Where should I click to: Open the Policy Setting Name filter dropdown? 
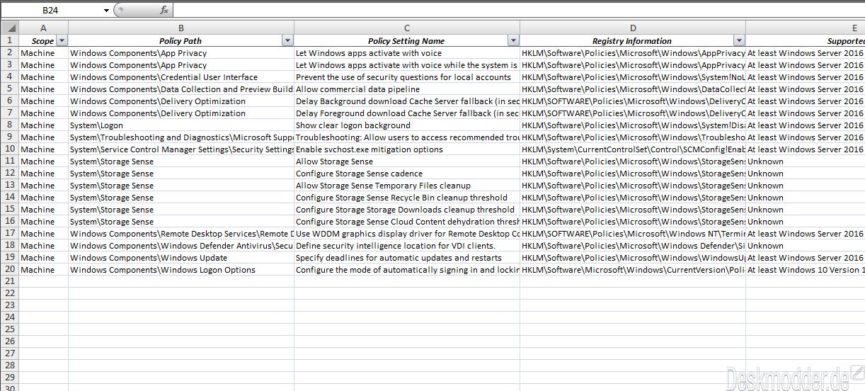[x=513, y=41]
